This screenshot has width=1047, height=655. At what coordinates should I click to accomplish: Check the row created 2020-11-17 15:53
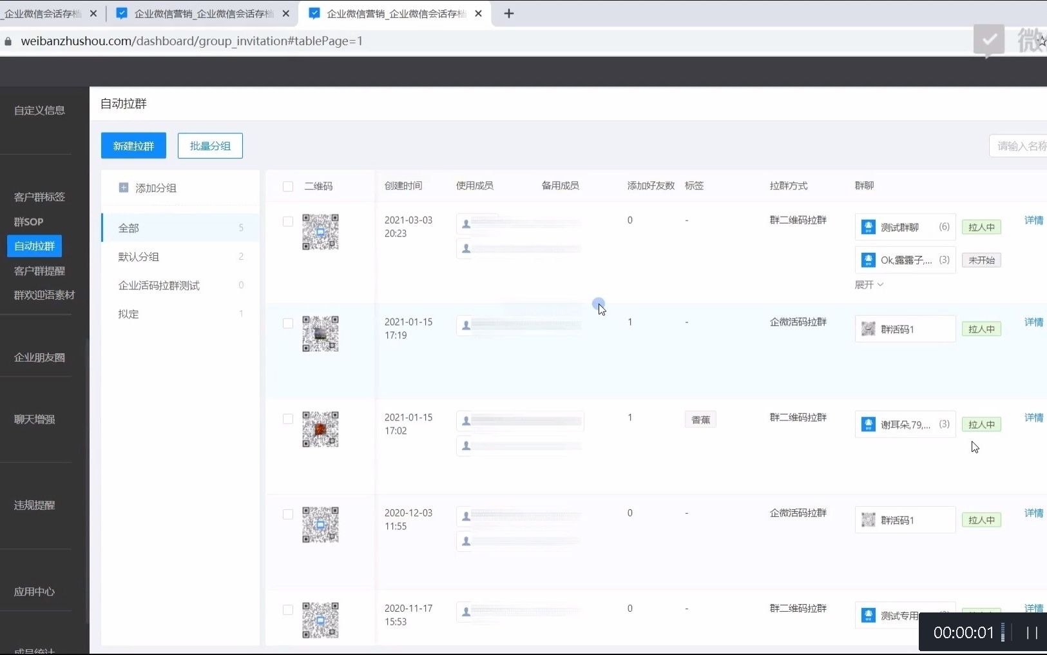tap(288, 609)
